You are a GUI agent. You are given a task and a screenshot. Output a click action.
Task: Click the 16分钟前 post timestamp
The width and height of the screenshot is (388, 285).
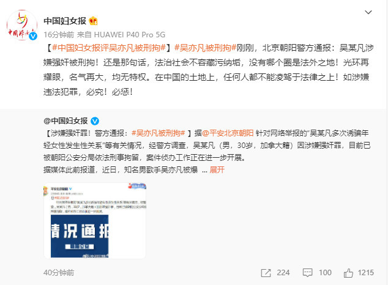[59, 35]
